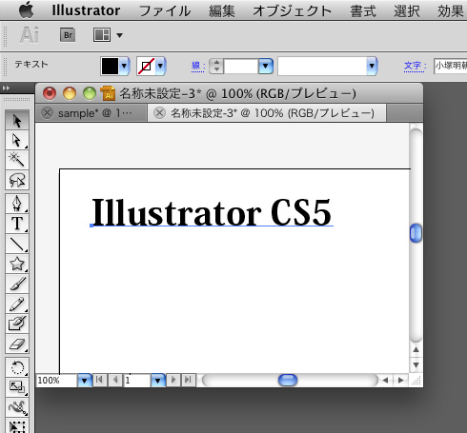The height and width of the screenshot is (433, 467).
Task: Expand the toolbox panel double-arrow
Action: point(6,89)
